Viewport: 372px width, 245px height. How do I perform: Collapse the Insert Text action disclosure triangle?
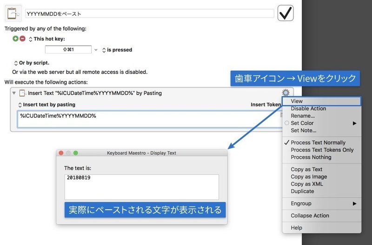(14, 93)
